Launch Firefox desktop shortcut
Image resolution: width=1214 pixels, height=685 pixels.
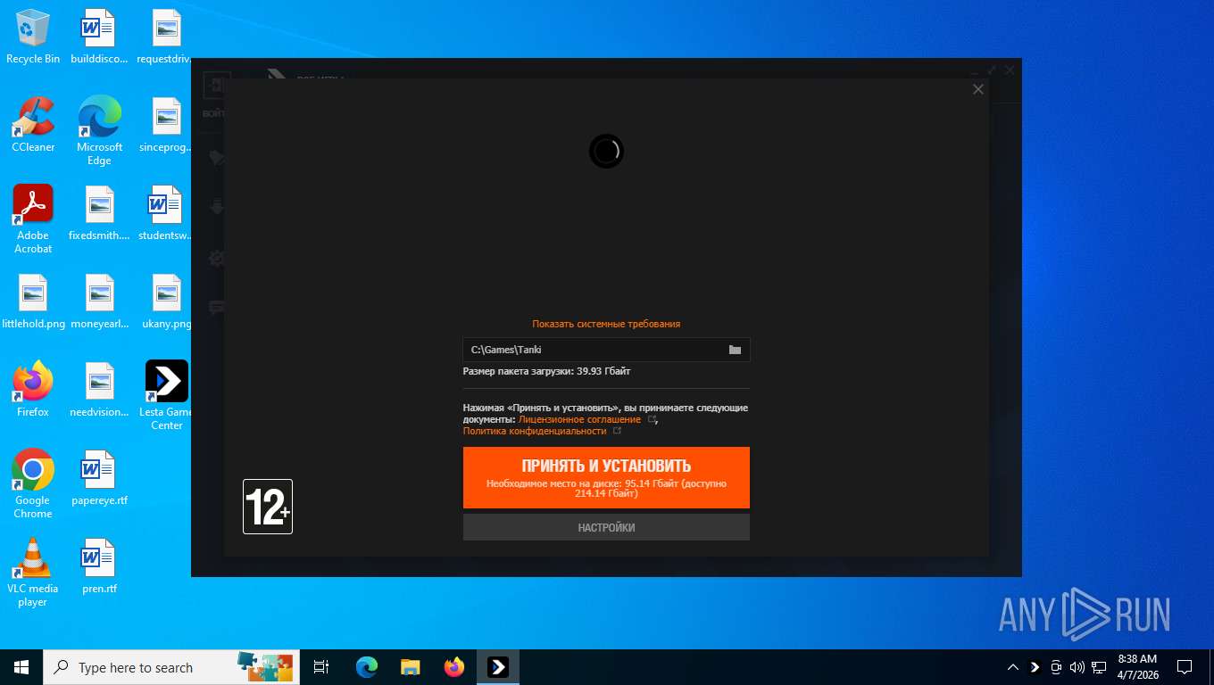click(33, 390)
